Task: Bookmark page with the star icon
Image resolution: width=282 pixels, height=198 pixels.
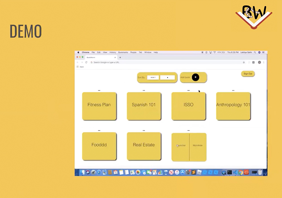Action: pos(244,62)
